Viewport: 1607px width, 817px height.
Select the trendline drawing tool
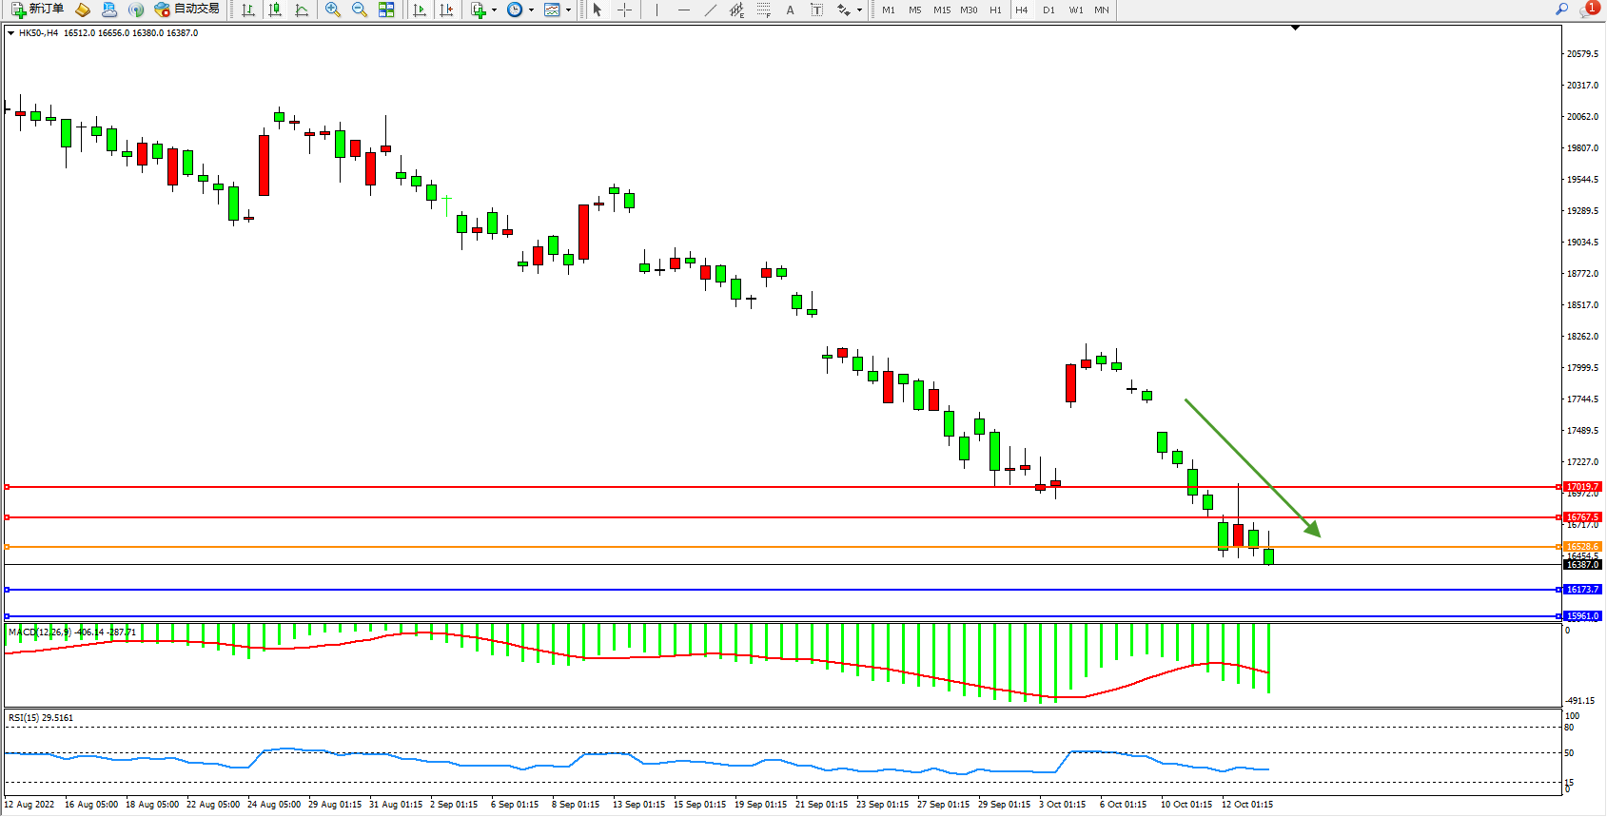[710, 10]
